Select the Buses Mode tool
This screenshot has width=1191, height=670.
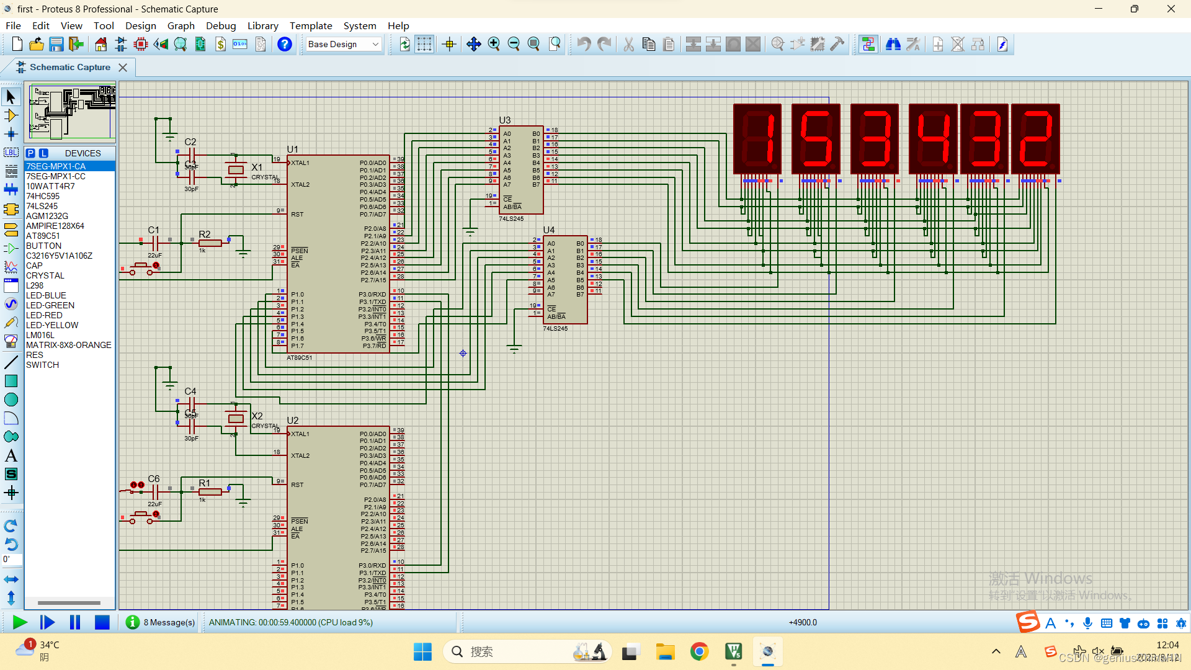point(11,190)
